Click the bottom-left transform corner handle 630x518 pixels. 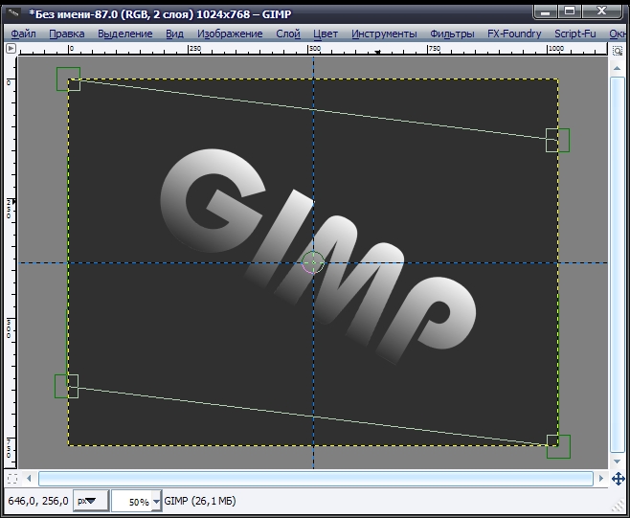[66, 386]
